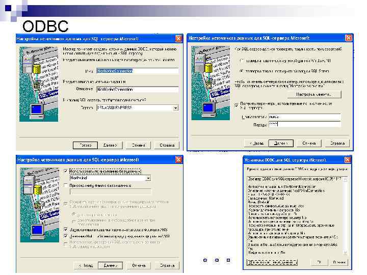Close the ODBC setup summary dialog
The width and height of the screenshot is (367, 275).
[348, 160]
